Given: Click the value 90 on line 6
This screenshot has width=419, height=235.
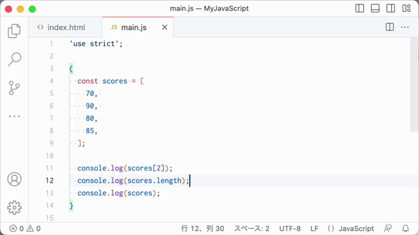Looking at the screenshot, I should click(x=90, y=106).
